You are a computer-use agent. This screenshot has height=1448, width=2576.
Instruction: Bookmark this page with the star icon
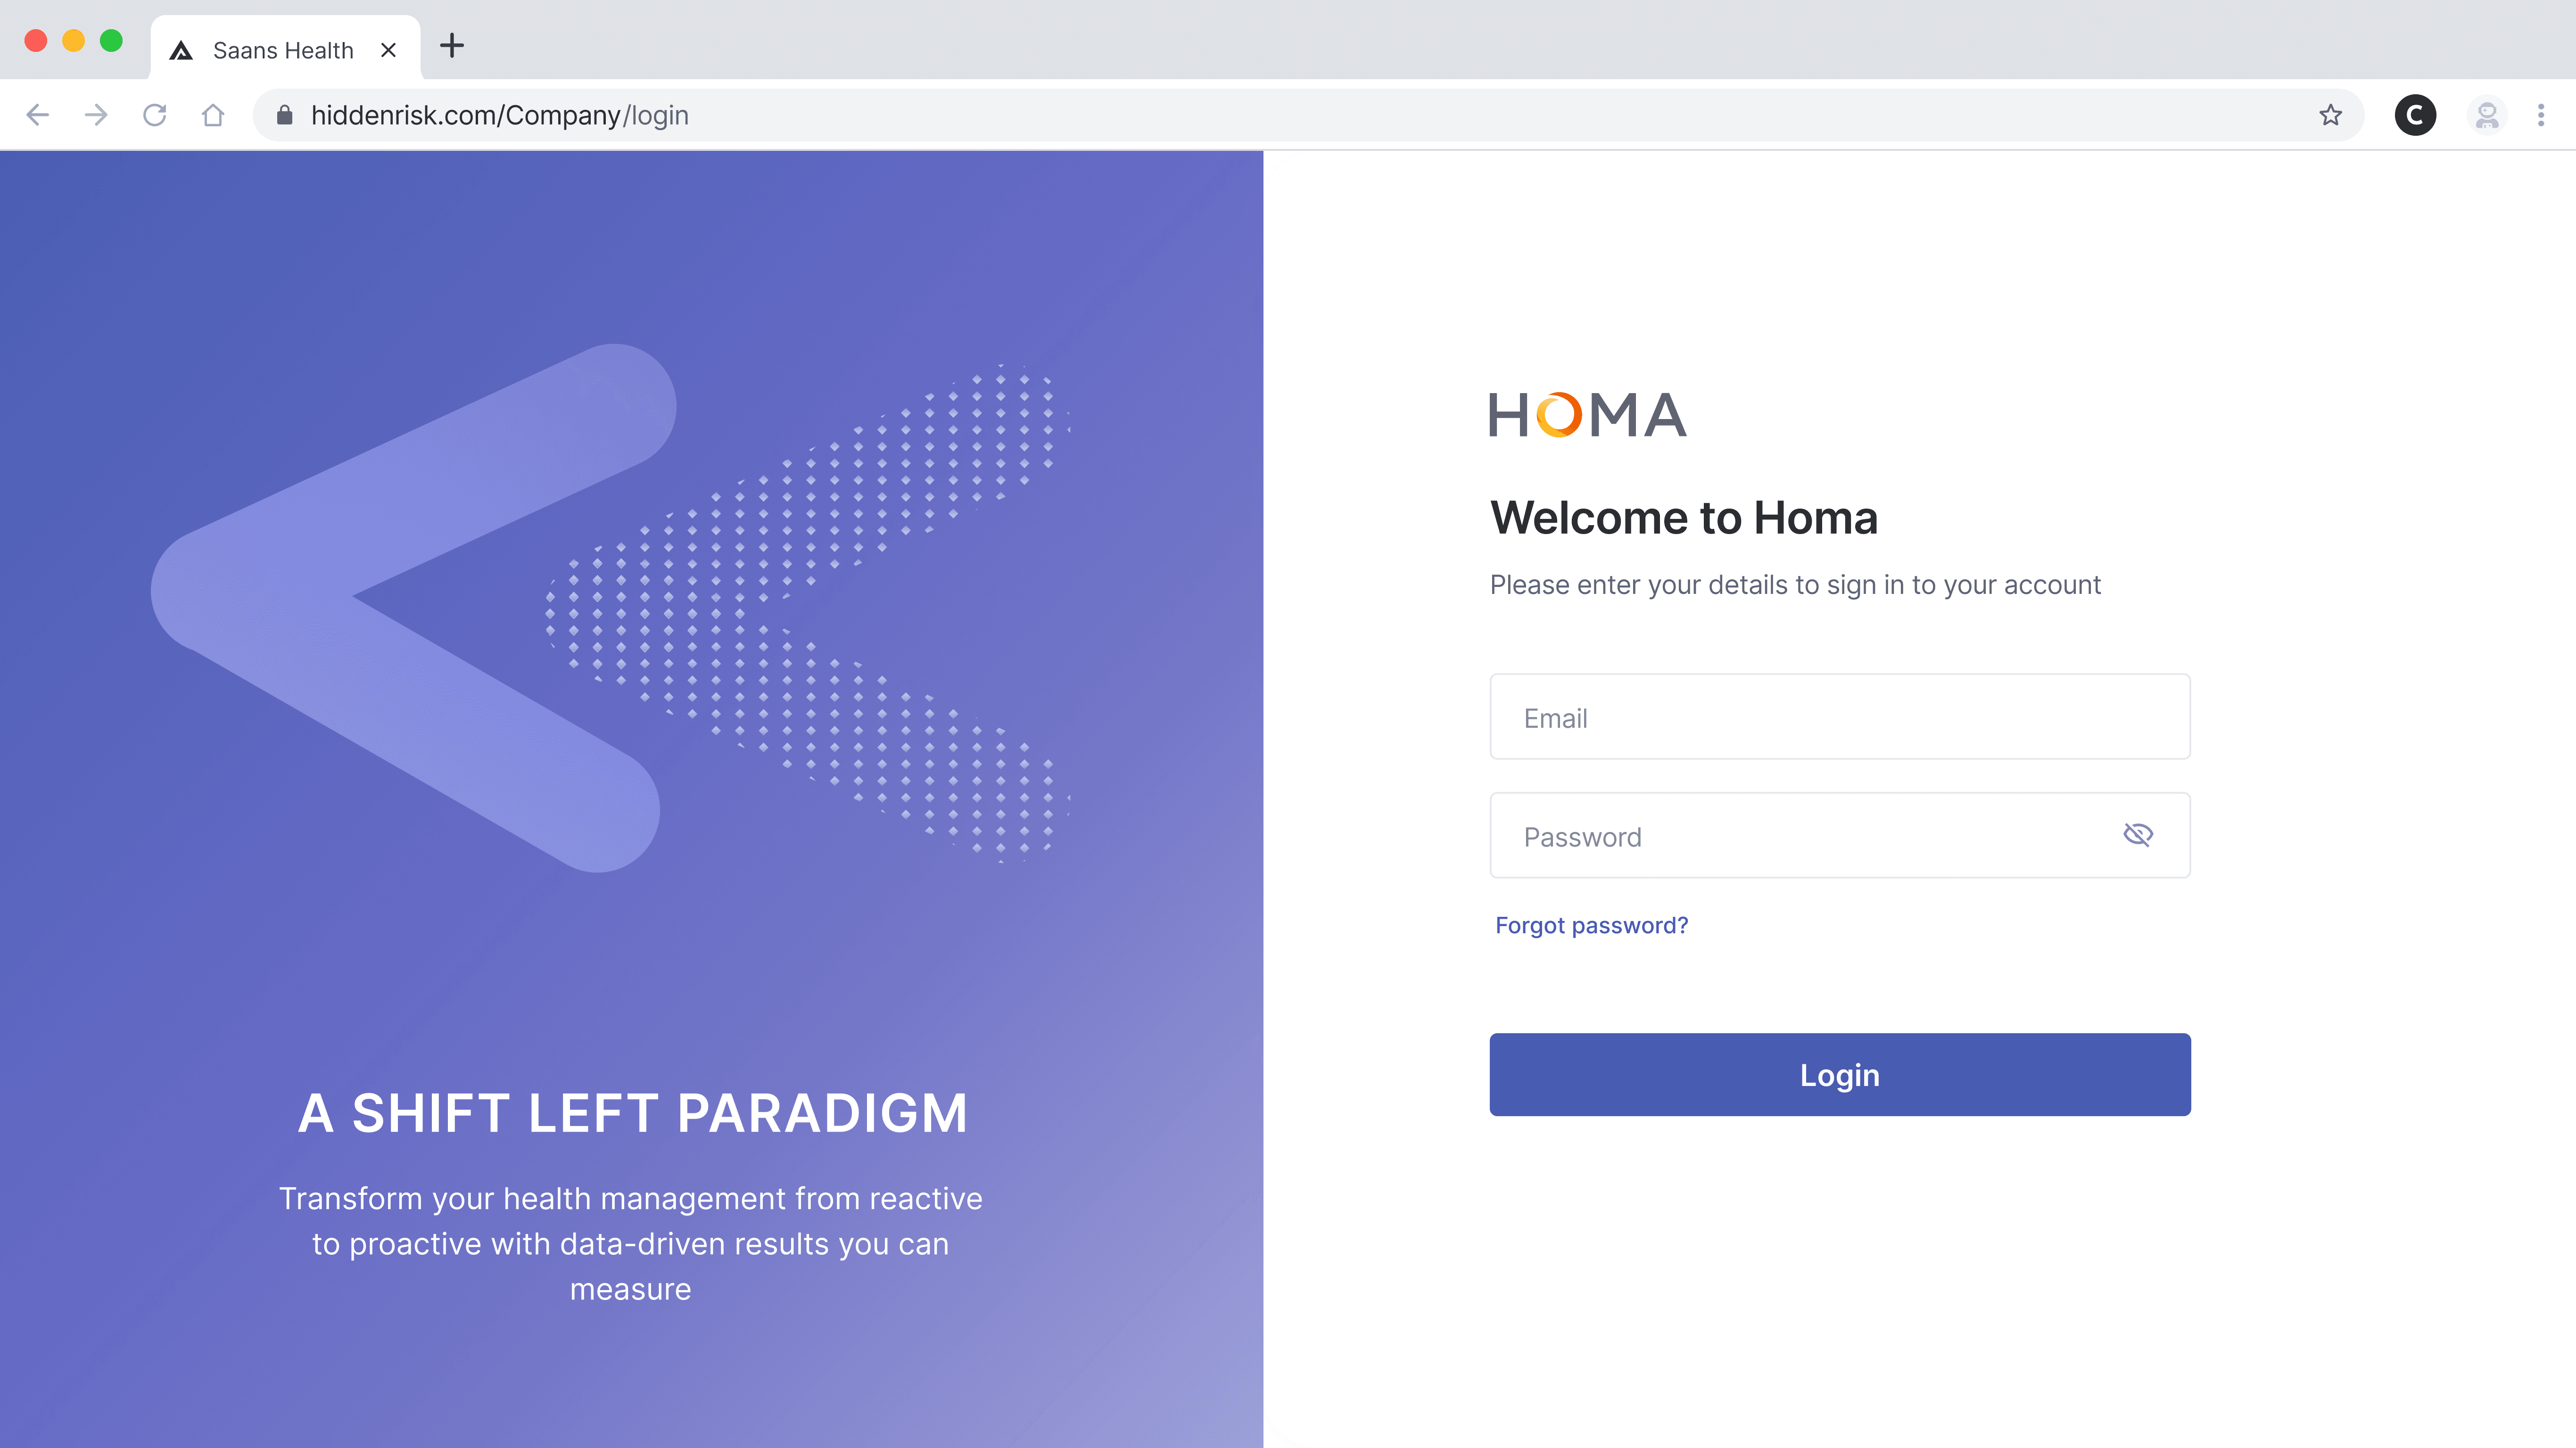(2331, 115)
